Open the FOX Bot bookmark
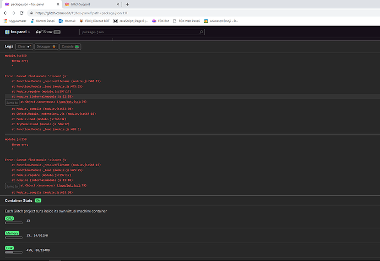The width and height of the screenshot is (380, 261). click(160, 21)
